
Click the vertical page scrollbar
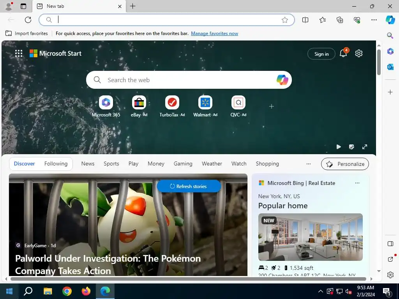point(379,62)
